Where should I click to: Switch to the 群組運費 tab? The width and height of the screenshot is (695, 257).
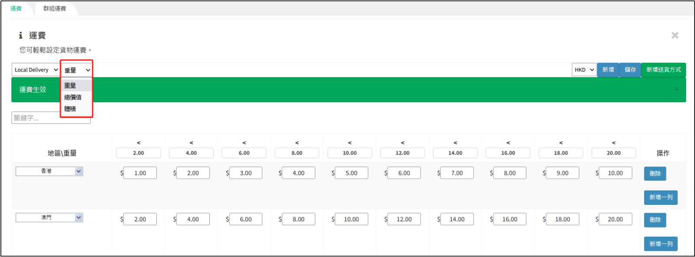tap(55, 9)
